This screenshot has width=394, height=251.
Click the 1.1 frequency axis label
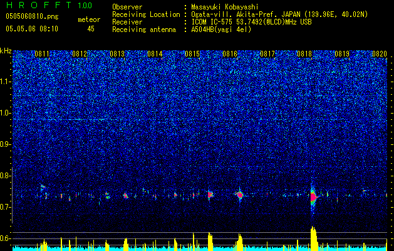[x=6, y=82]
